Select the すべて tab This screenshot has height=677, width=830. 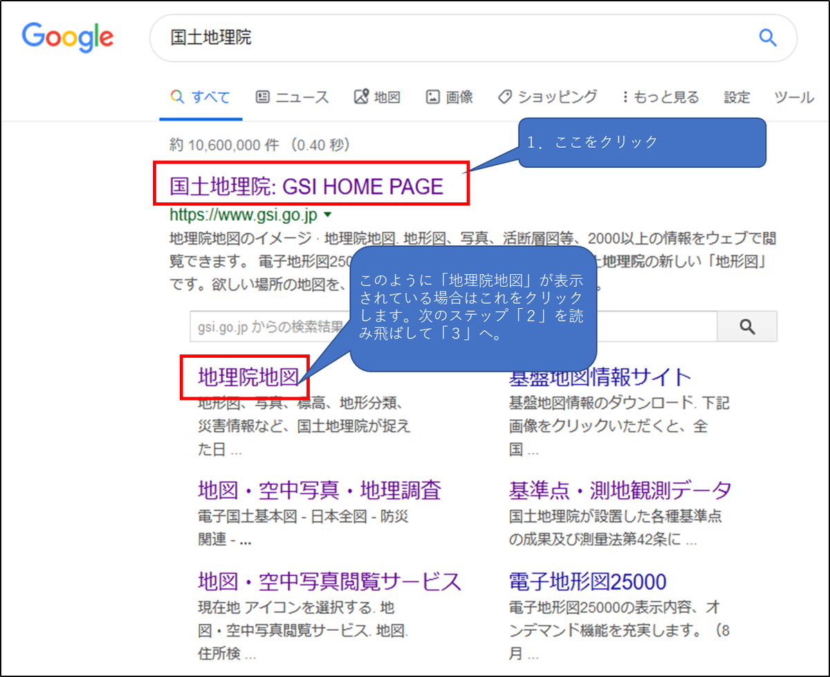[201, 97]
